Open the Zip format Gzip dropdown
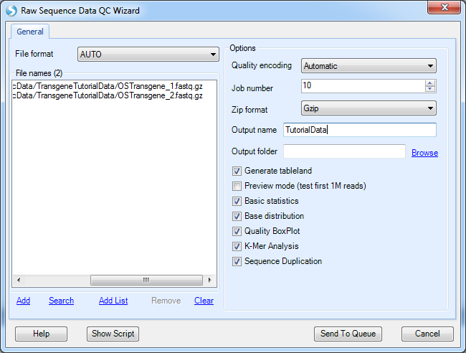 coord(368,108)
